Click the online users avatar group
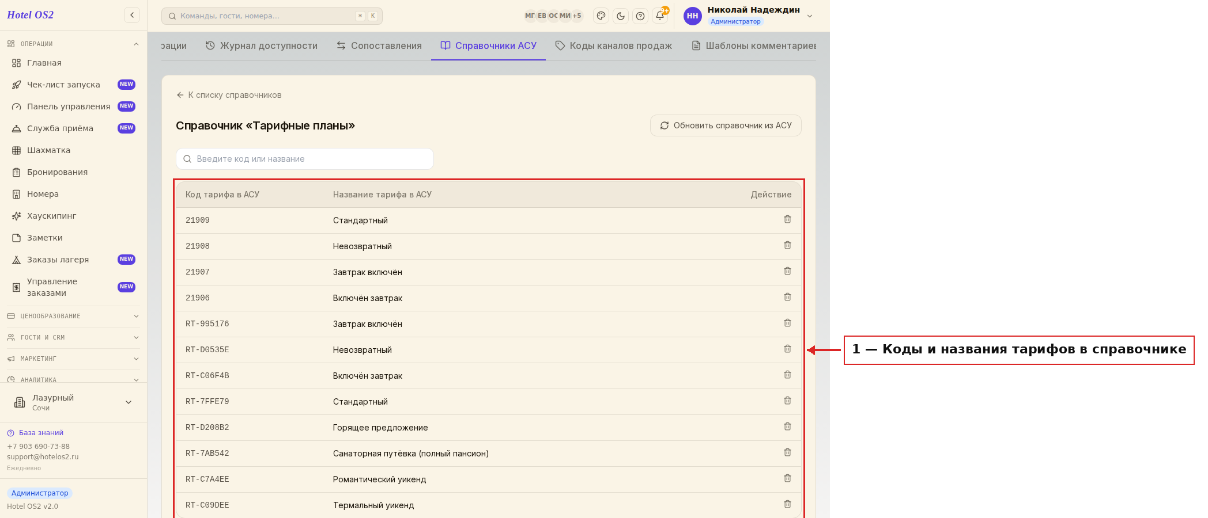1208x518 pixels. click(553, 16)
